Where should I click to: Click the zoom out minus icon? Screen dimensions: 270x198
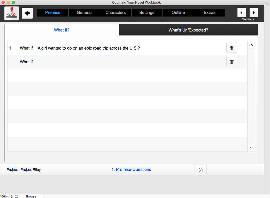click(8, 196)
